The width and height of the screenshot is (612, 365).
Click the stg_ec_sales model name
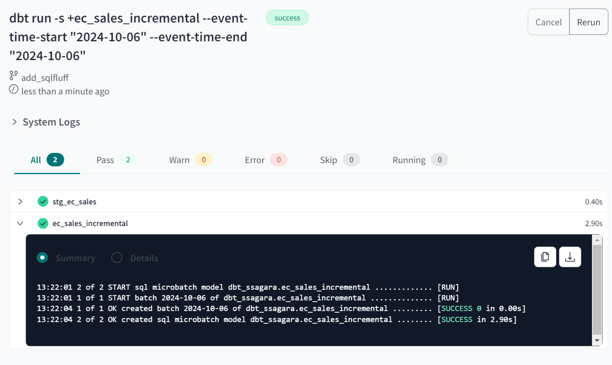coord(74,201)
